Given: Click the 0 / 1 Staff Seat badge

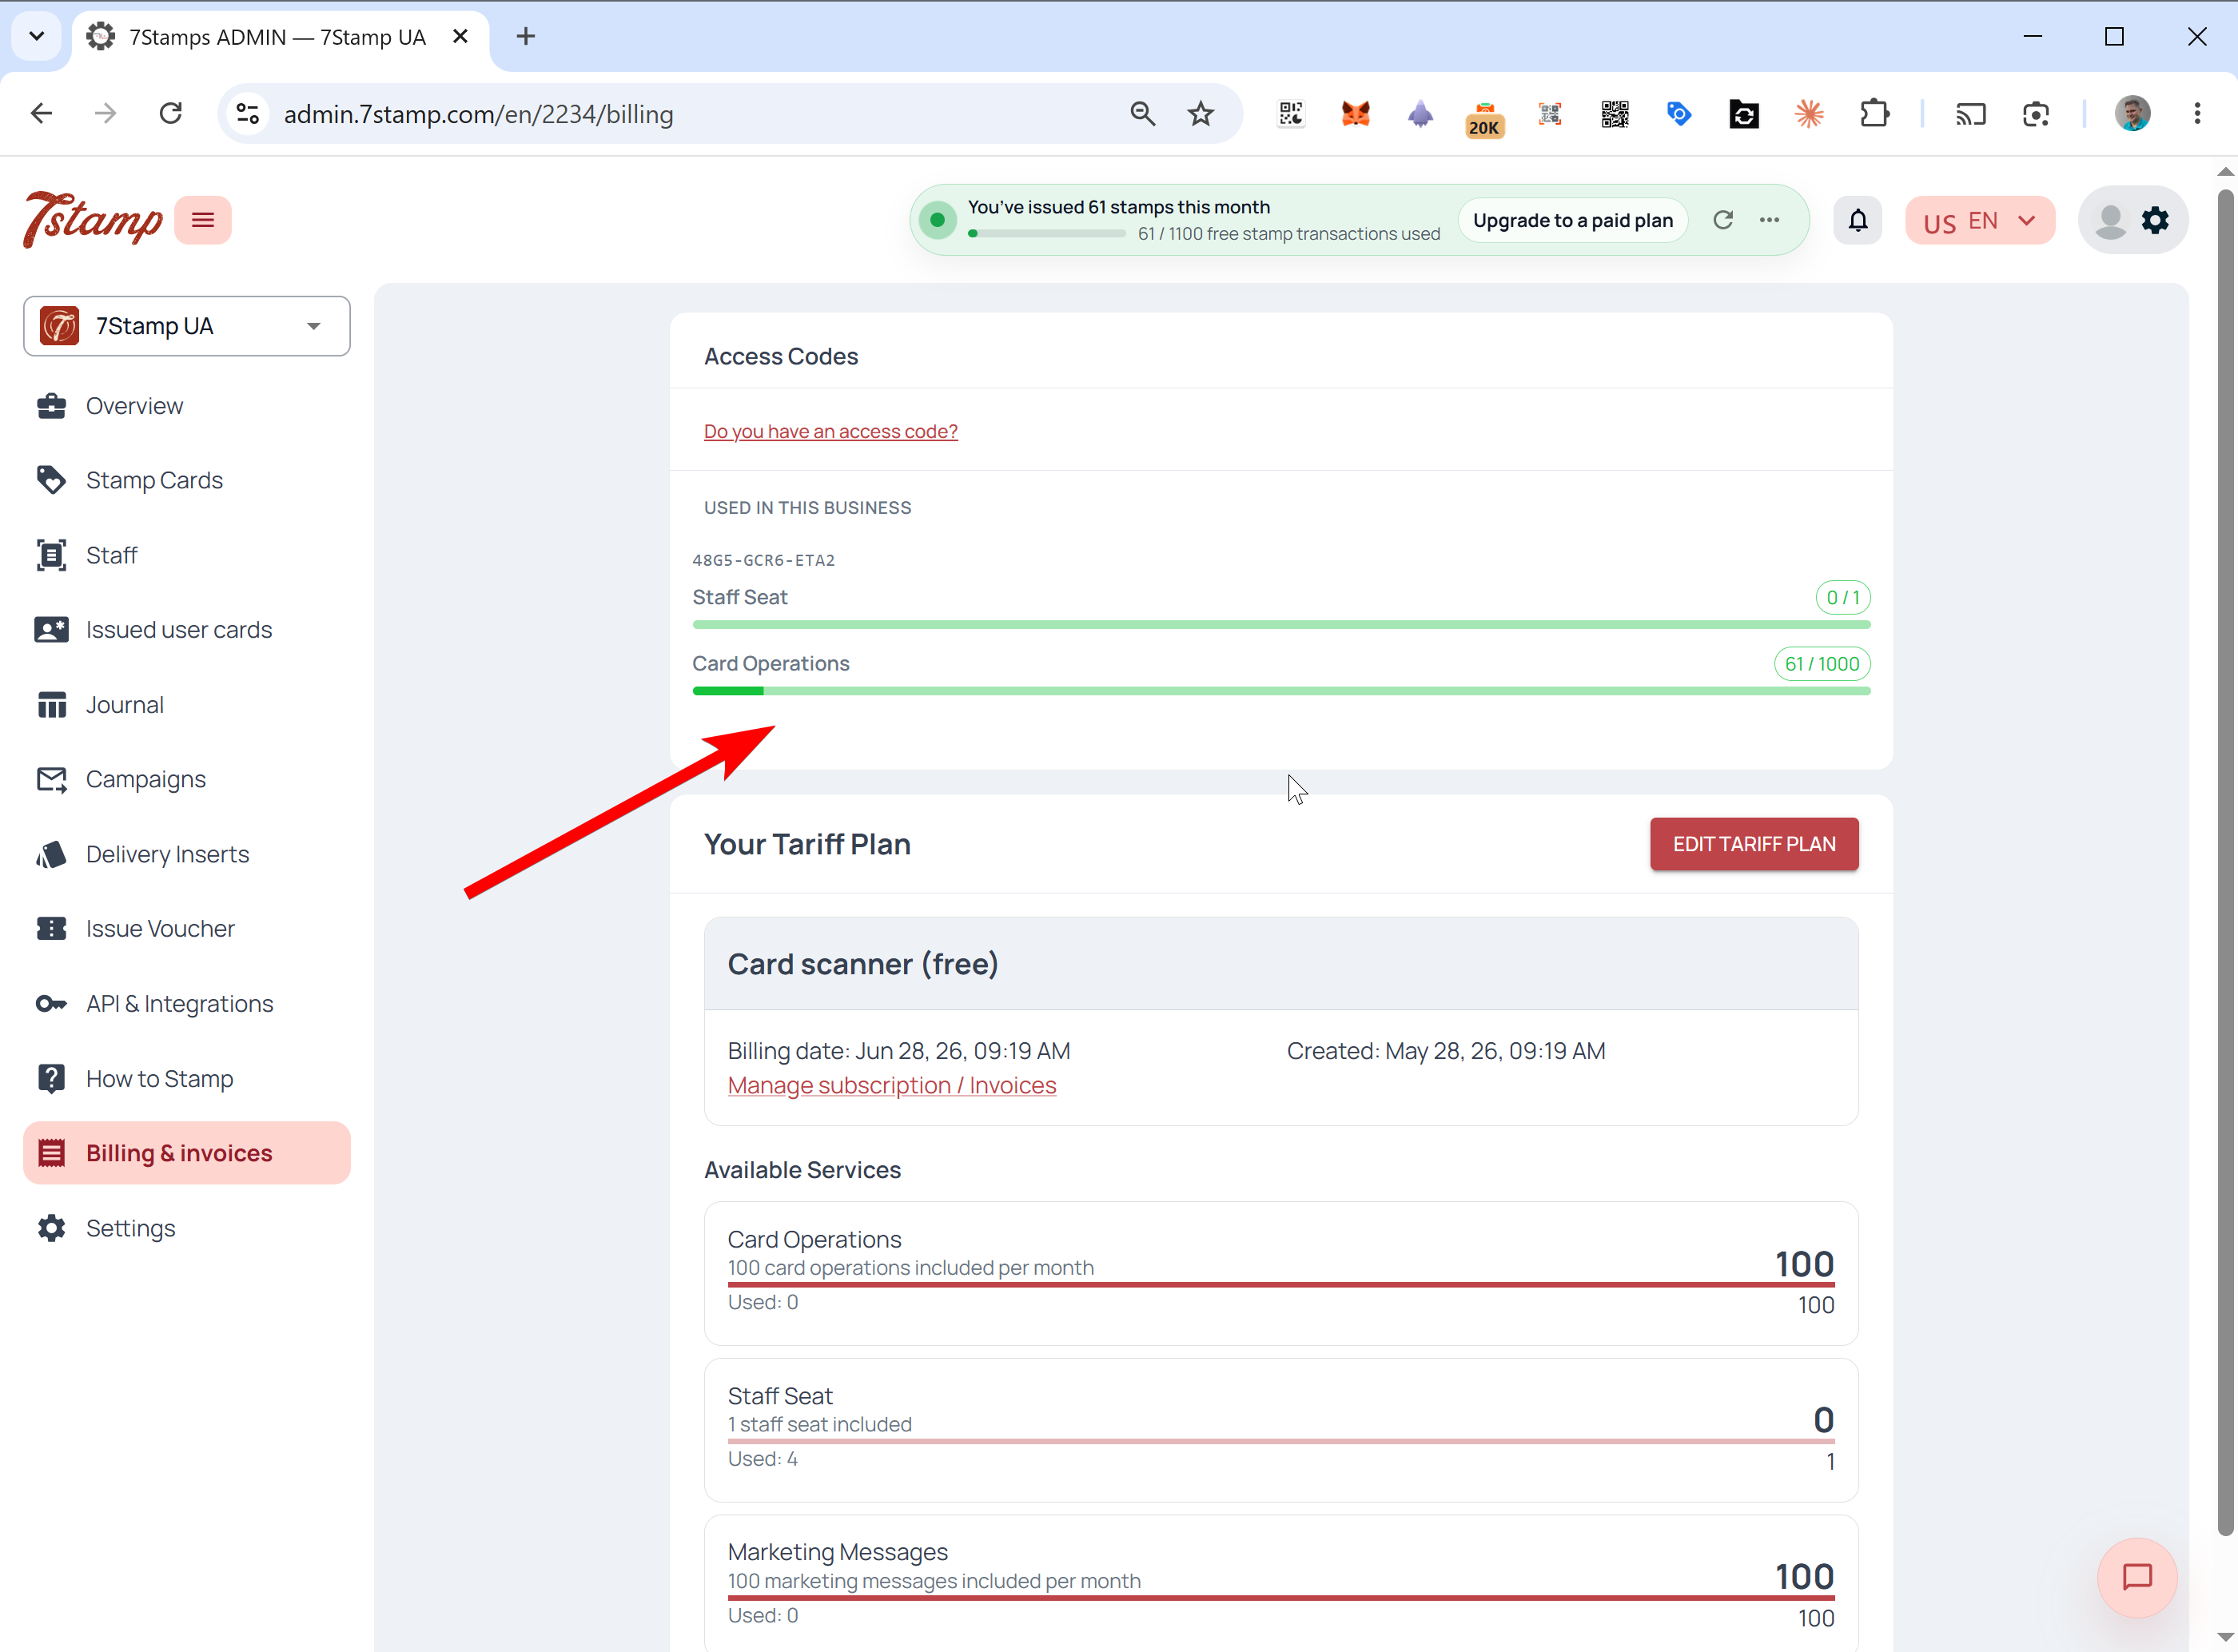Looking at the screenshot, I should coord(1842,597).
